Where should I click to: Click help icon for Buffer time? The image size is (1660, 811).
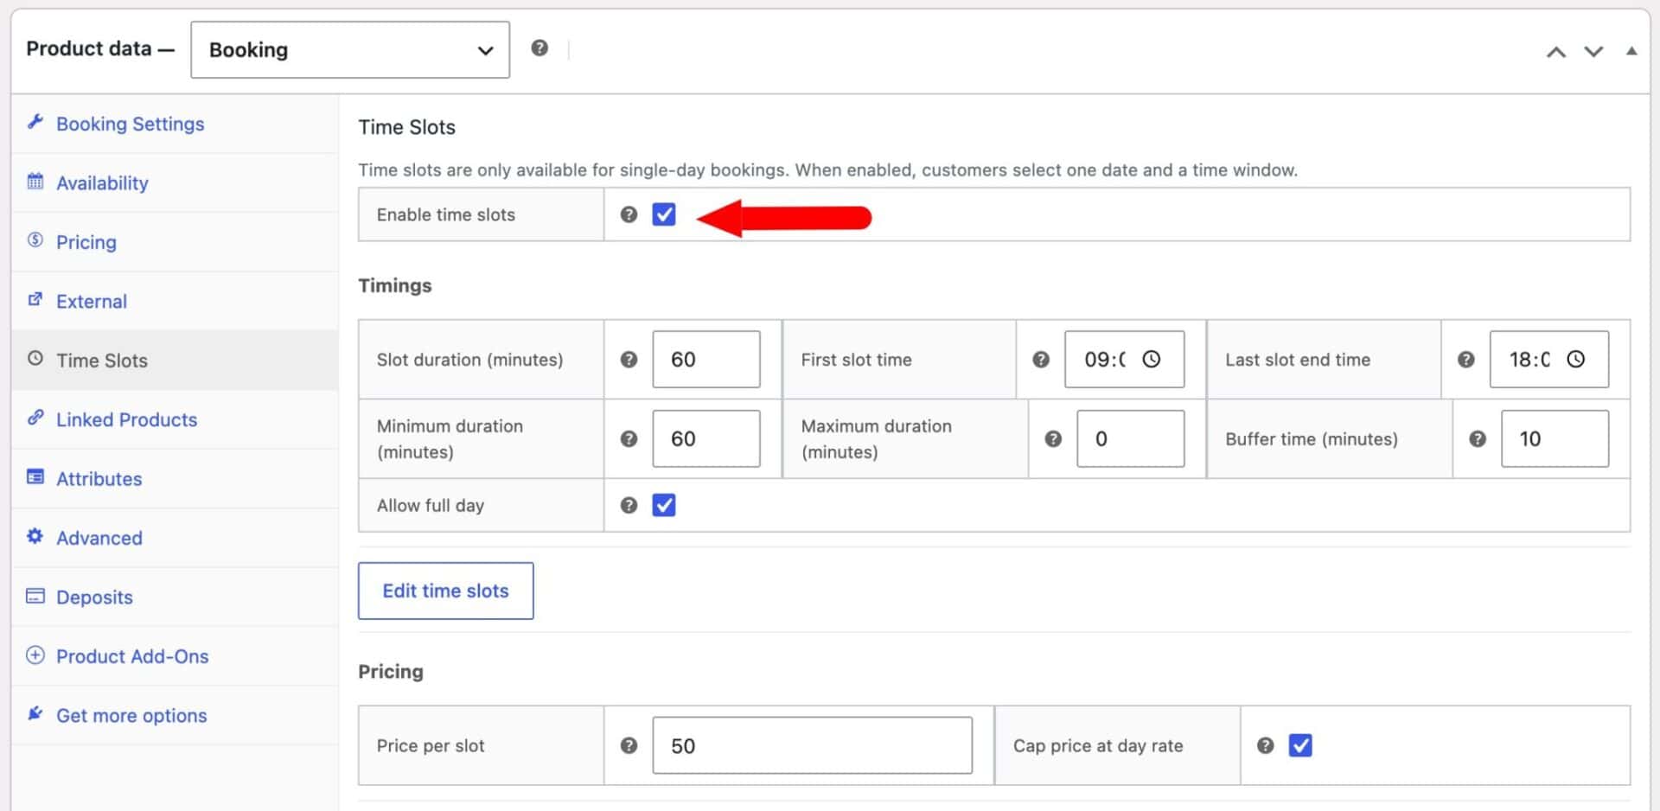1478,439
